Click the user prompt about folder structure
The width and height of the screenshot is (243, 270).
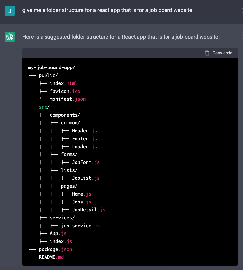tap(107, 10)
